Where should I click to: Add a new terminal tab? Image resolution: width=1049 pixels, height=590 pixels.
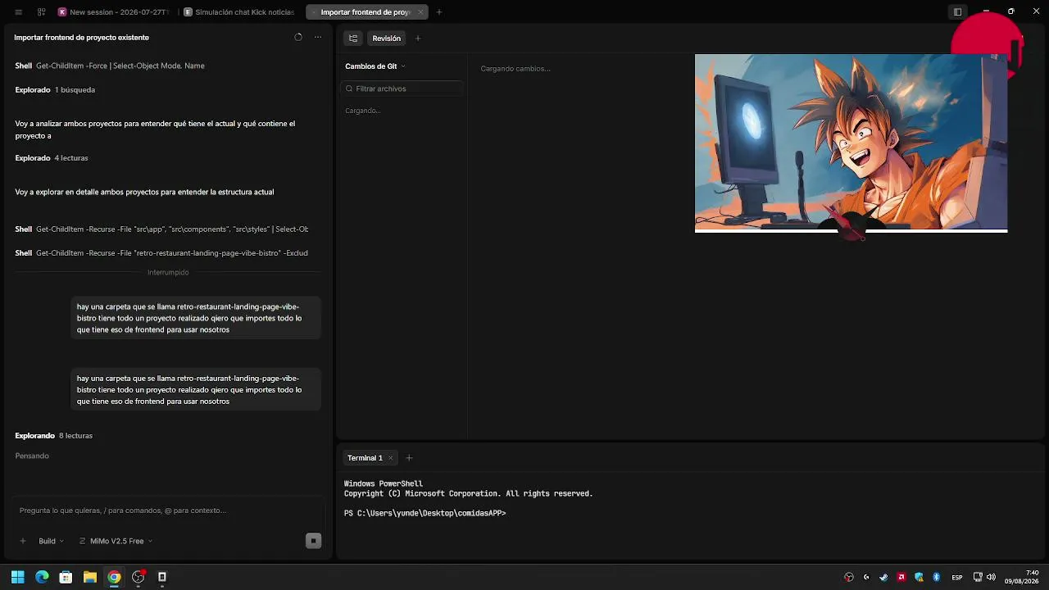409,458
